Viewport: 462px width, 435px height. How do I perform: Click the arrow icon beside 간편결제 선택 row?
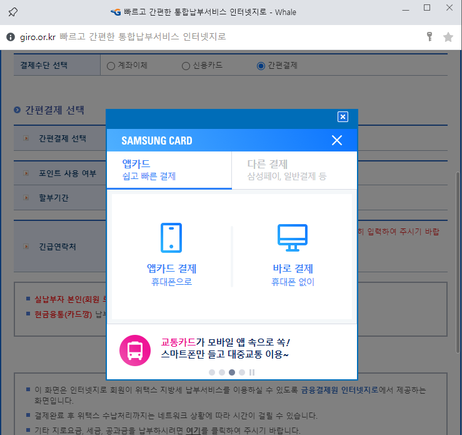coord(26,138)
